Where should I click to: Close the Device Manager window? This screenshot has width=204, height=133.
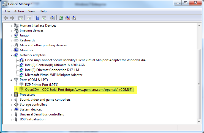[x=195, y=3]
